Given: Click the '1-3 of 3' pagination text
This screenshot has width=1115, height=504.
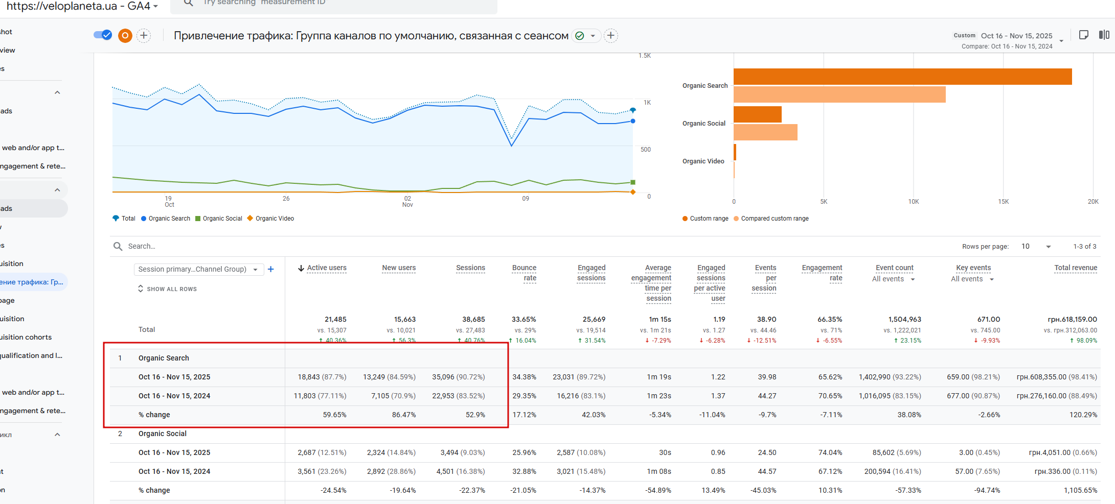Looking at the screenshot, I should click(1085, 246).
